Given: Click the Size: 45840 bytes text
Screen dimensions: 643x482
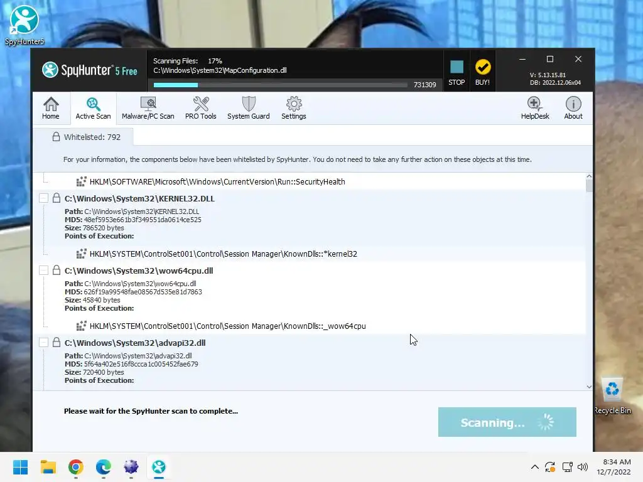Looking at the screenshot, I should pos(92,300).
